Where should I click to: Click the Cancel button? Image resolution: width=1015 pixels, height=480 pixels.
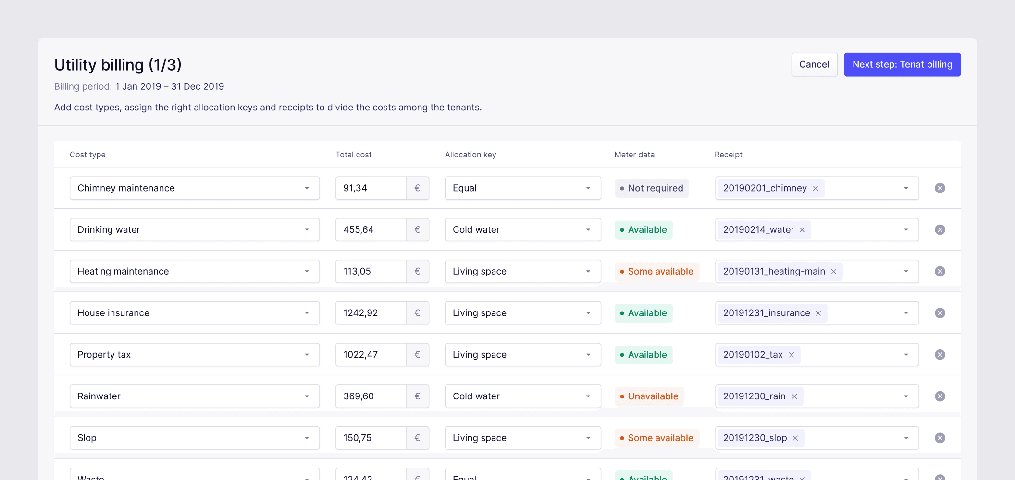point(814,64)
